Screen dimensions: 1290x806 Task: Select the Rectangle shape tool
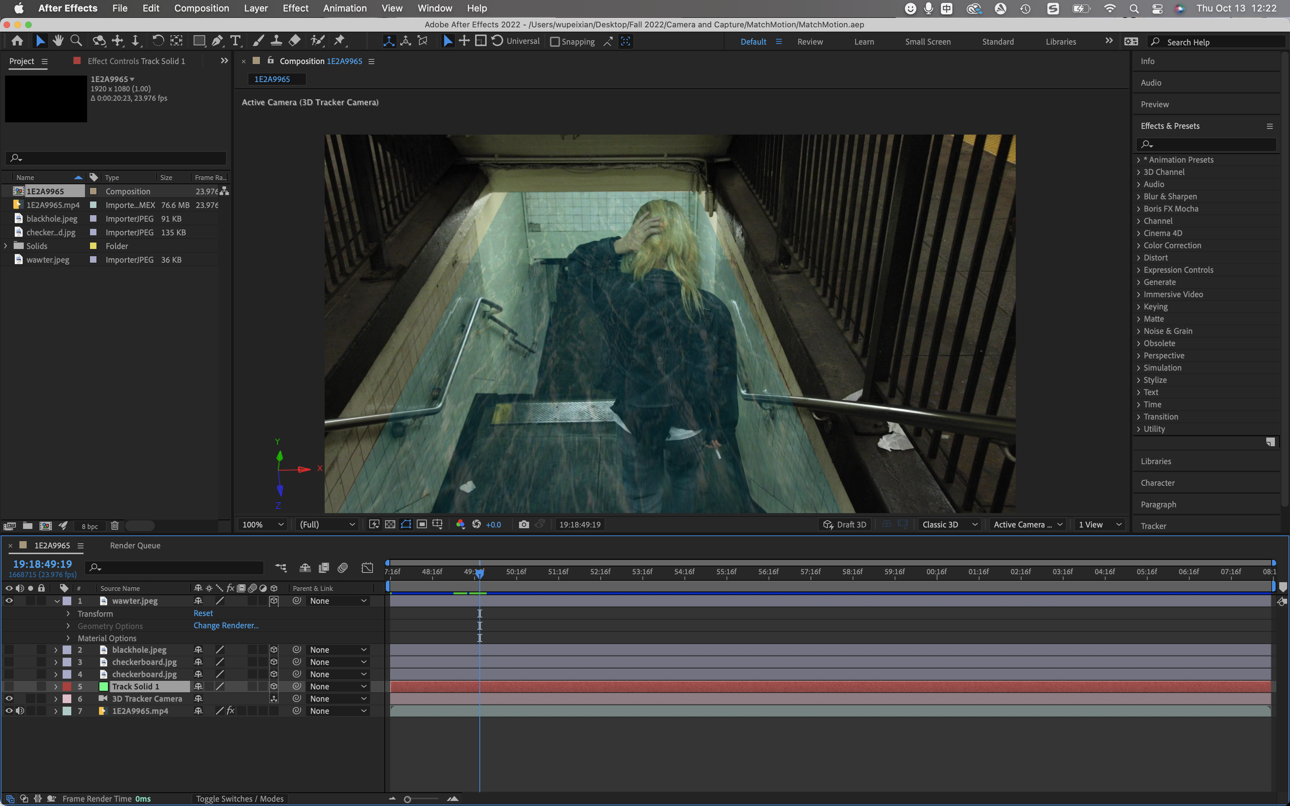pyautogui.click(x=199, y=41)
